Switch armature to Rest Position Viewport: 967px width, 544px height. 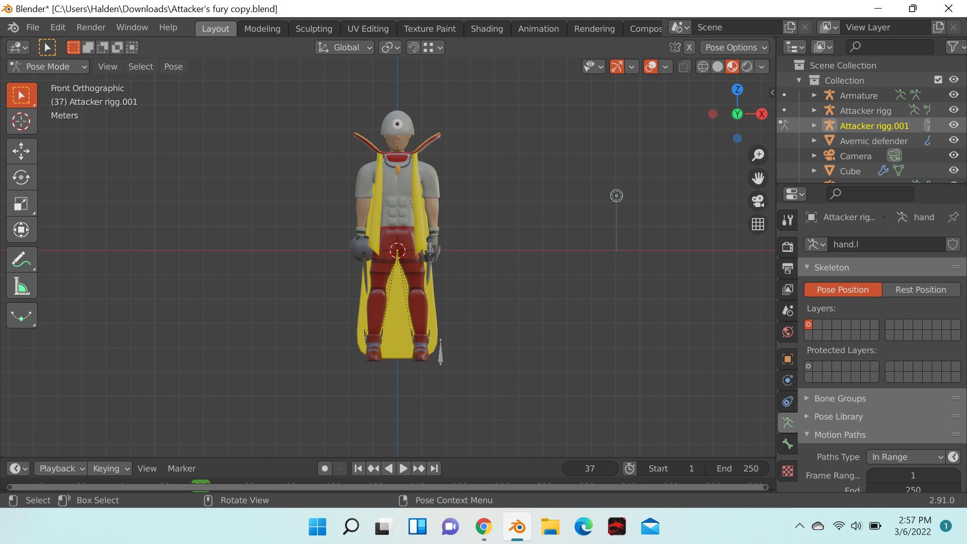click(921, 290)
